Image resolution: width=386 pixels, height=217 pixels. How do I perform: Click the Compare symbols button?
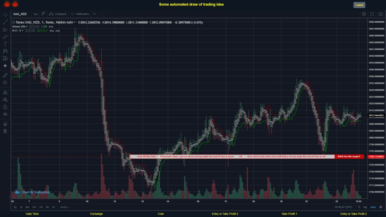tap(58, 14)
